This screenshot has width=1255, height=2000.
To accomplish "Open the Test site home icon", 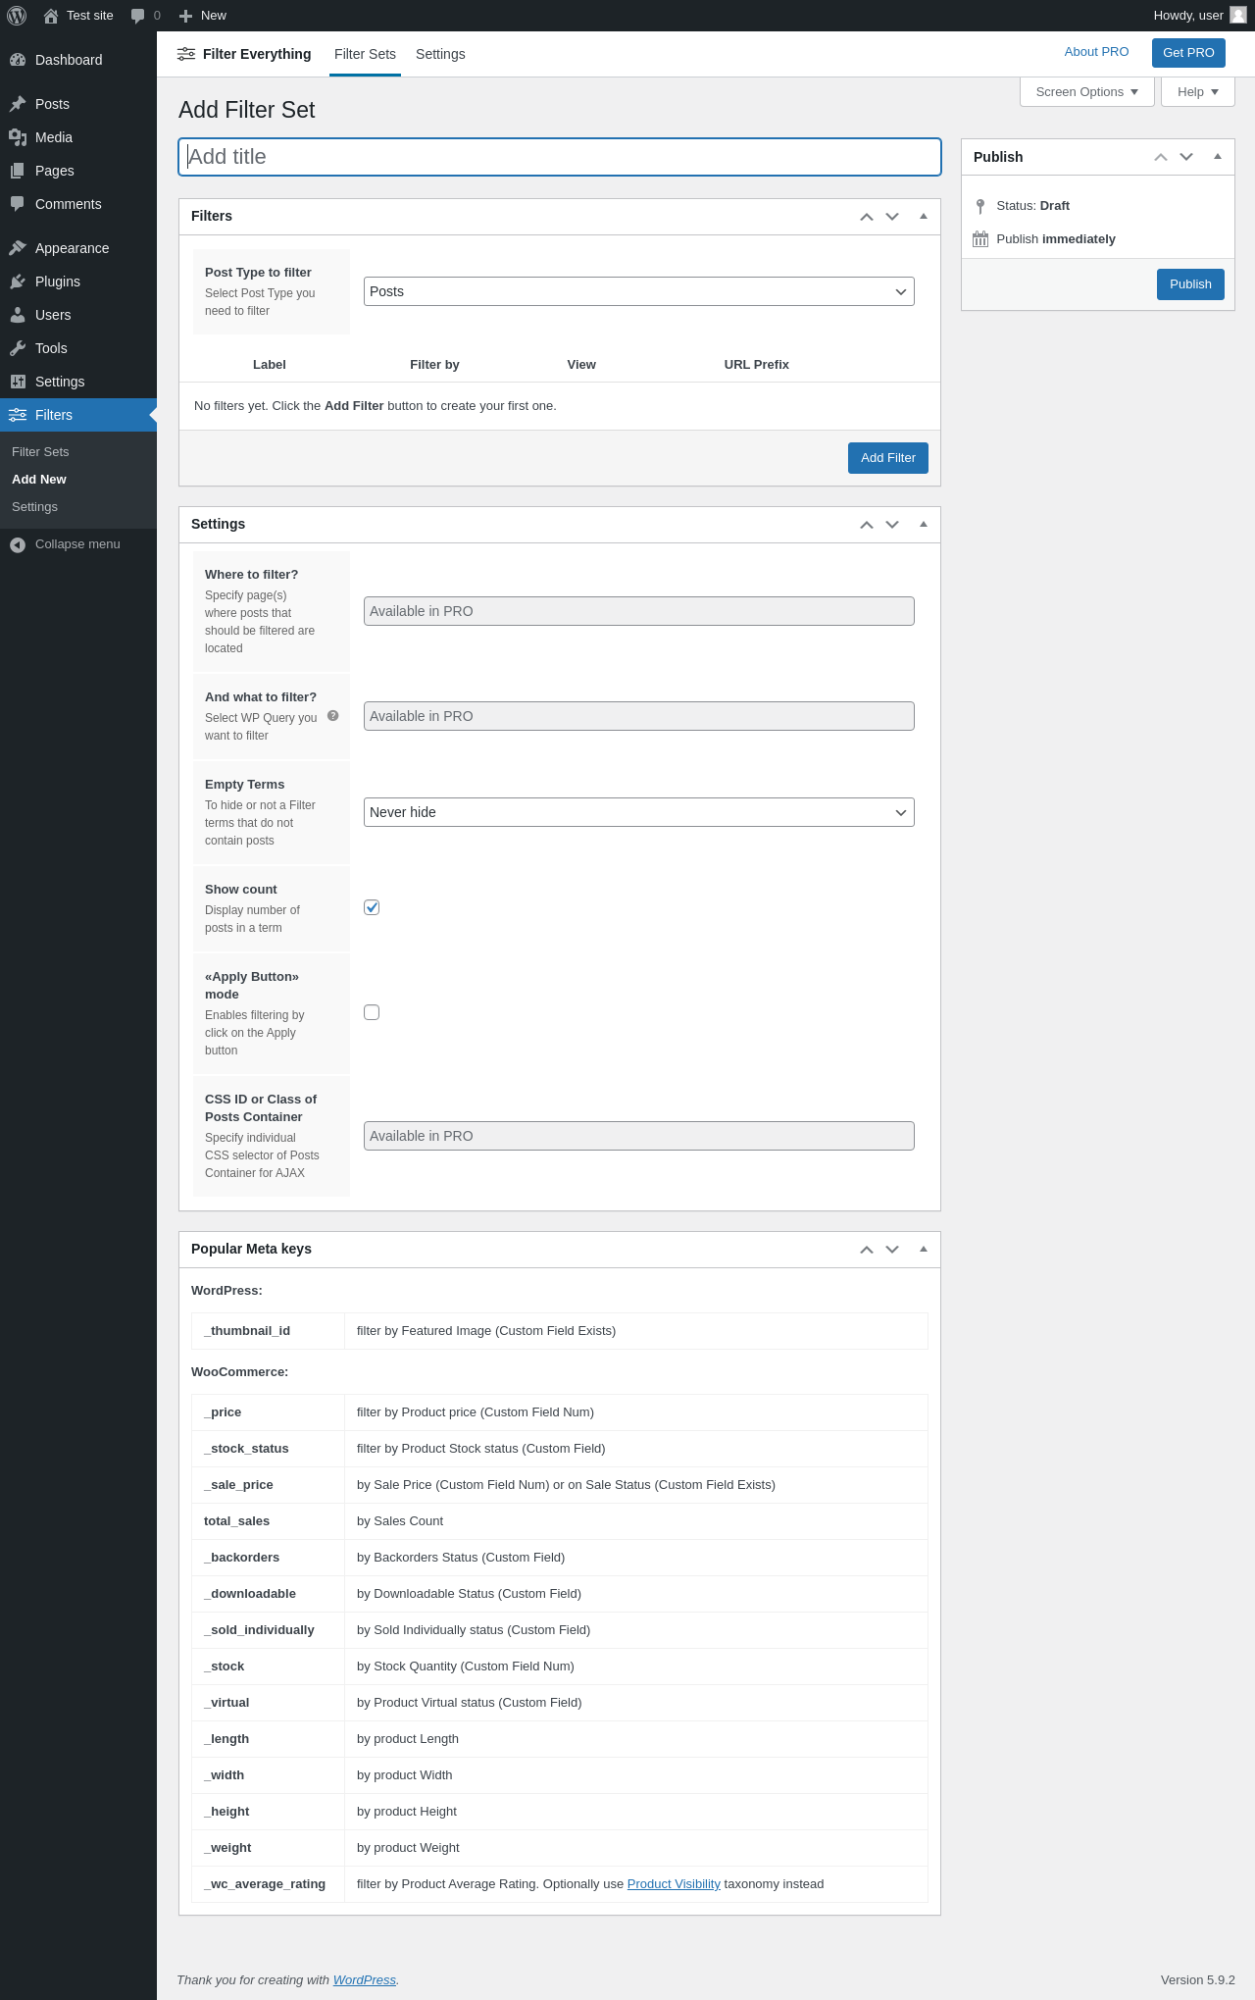I will click(51, 16).
